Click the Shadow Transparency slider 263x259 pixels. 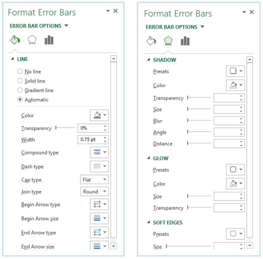point(199,97)
